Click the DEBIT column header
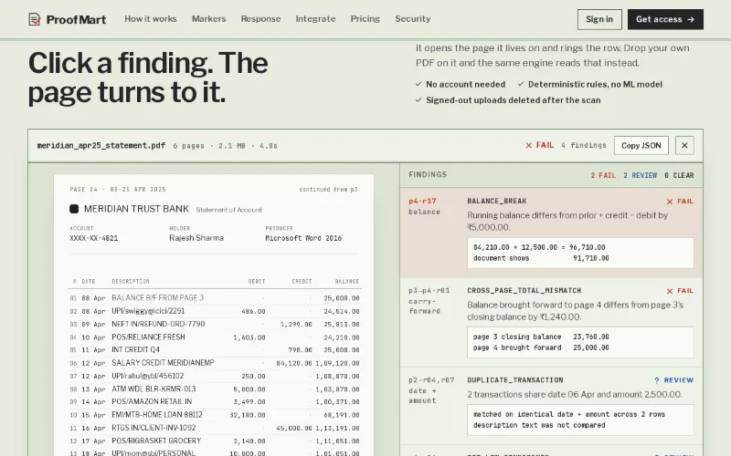 [257, 282]
